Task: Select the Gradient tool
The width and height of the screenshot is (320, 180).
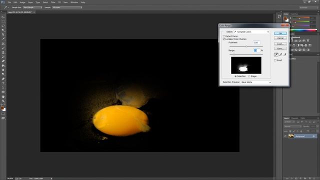Action: (x=3, y=65)
